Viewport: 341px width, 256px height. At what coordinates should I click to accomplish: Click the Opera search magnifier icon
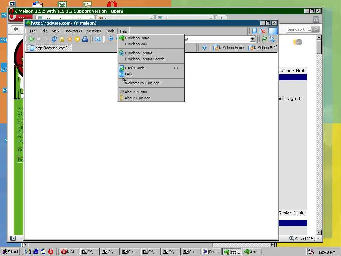pos(316,29)
